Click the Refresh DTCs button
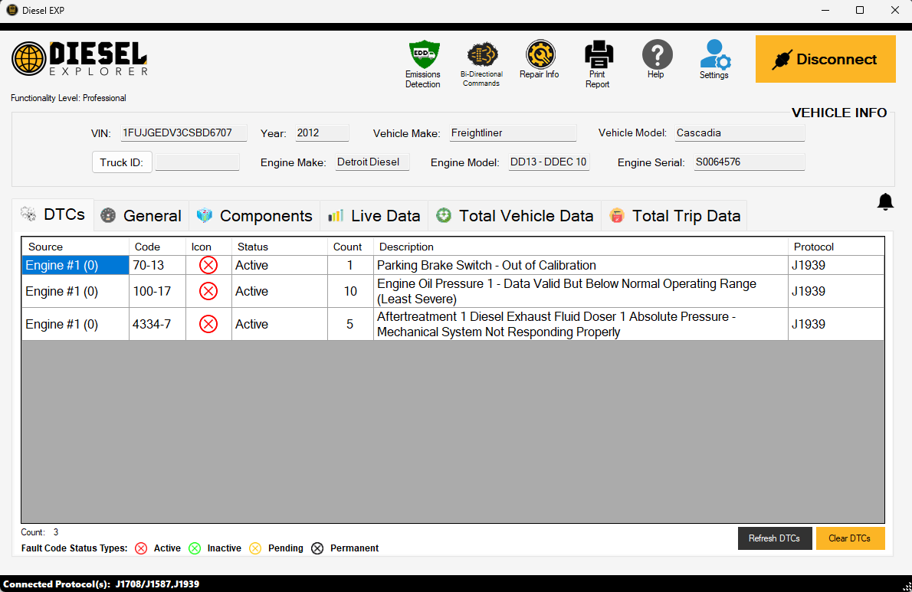Screen dimensions: 912x592 pos(775,538)
